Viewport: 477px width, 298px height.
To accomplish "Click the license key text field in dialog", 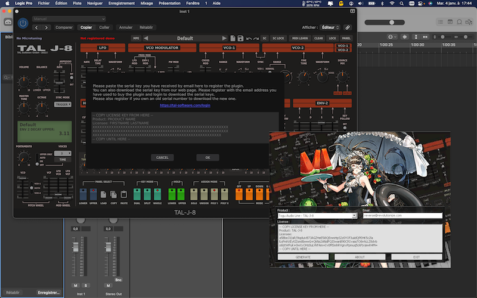I will click(185, 128).
